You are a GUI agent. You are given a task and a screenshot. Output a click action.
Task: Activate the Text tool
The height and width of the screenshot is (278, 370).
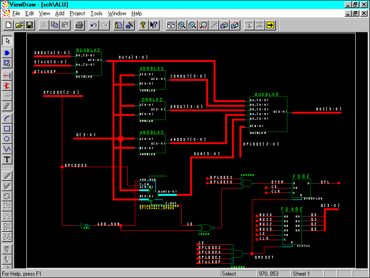point(7,160)
